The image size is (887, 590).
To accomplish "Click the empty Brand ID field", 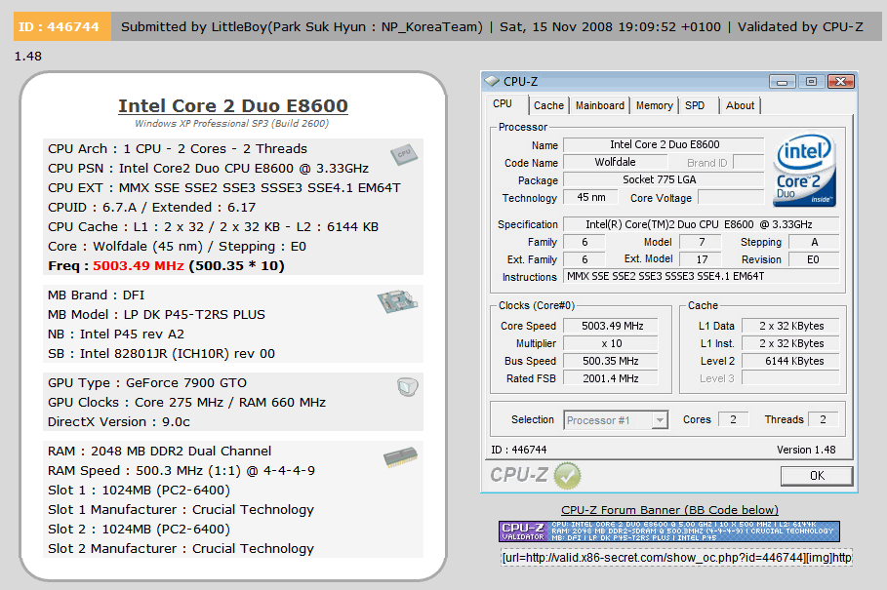I will 749,162.
